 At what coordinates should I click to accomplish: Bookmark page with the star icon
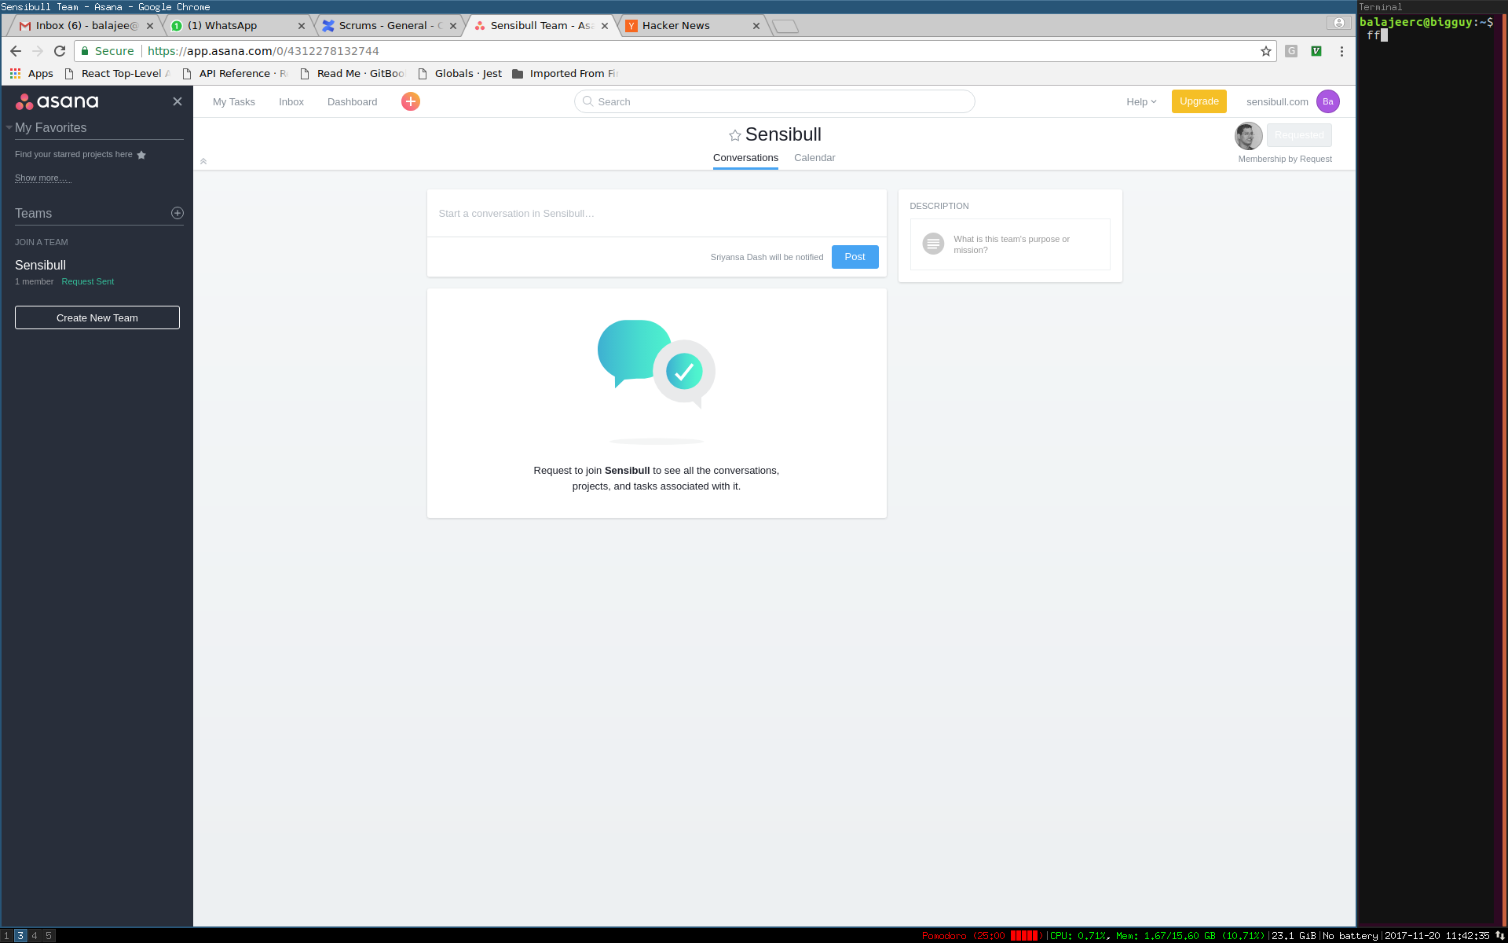tap(1266, 51)
